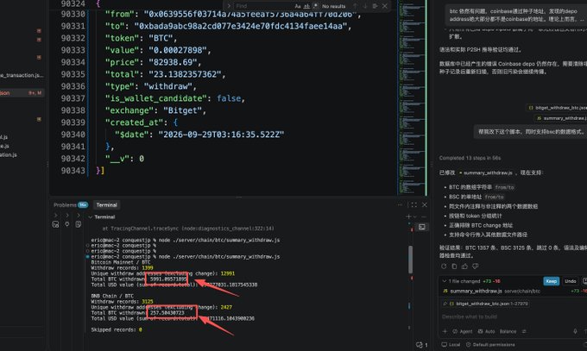Click the bitget_withdraw_btc.json context chip in input
The height and width of the screenshot is (351, 587).
(485, 304)
